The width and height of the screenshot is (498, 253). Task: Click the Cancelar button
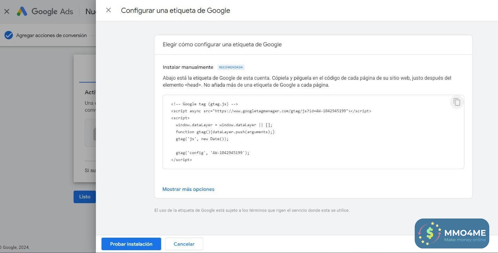coord(184,244)
